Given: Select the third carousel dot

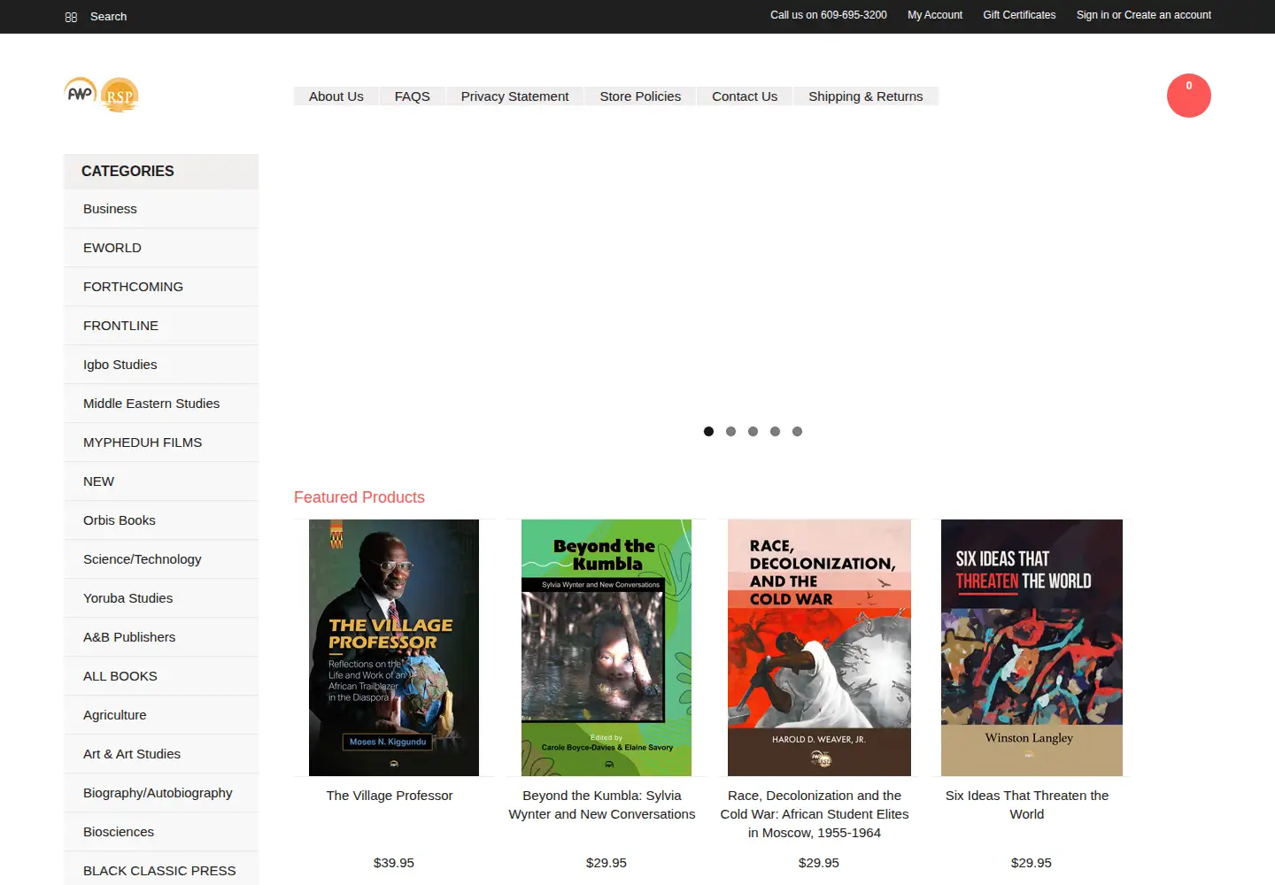Looking at the screenshot, I should 753,432.
